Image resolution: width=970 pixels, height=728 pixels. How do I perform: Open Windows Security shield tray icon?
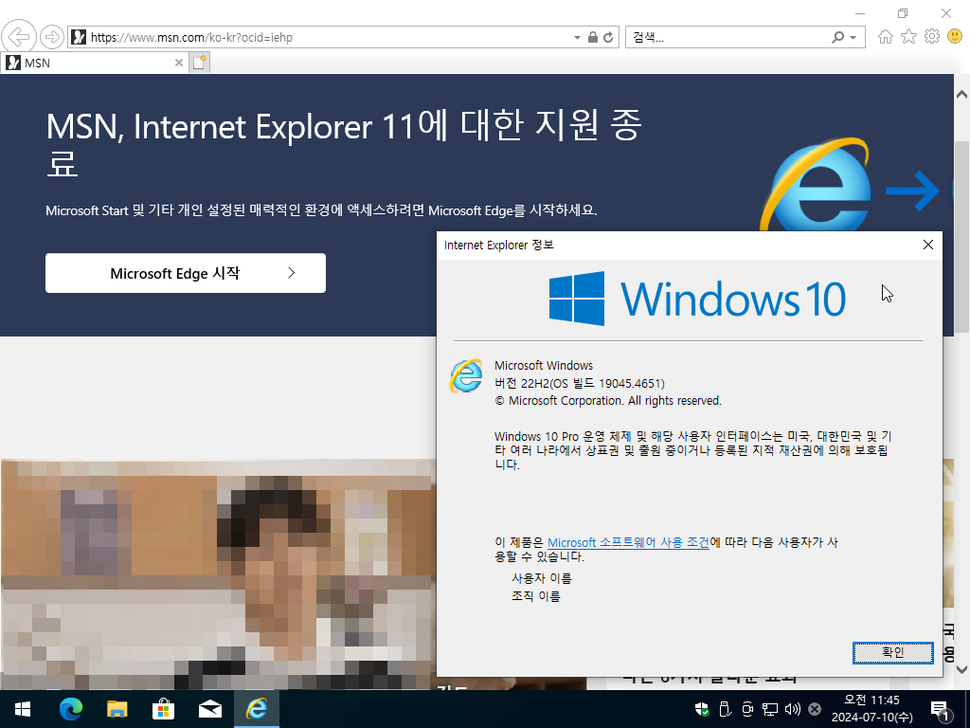click(x=702, y=709)
